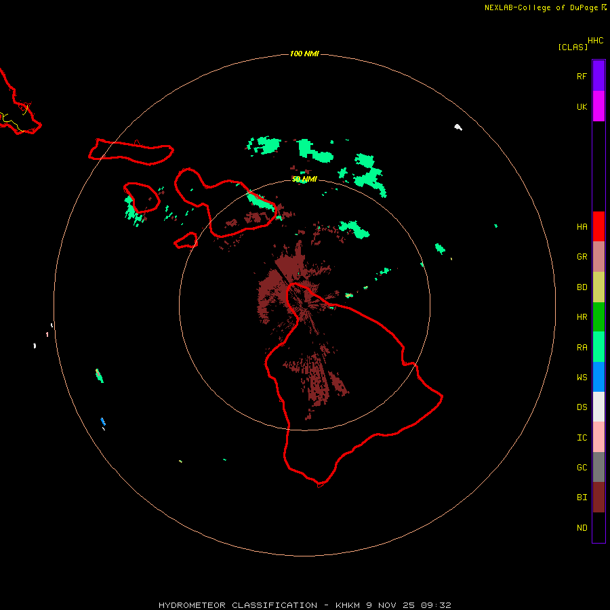Click the DS legend label
610x610 pixels.
582,407
